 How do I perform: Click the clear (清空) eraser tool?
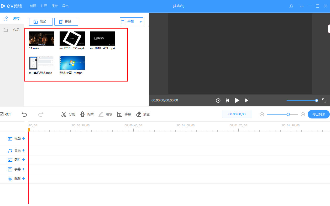click(143, 114)
